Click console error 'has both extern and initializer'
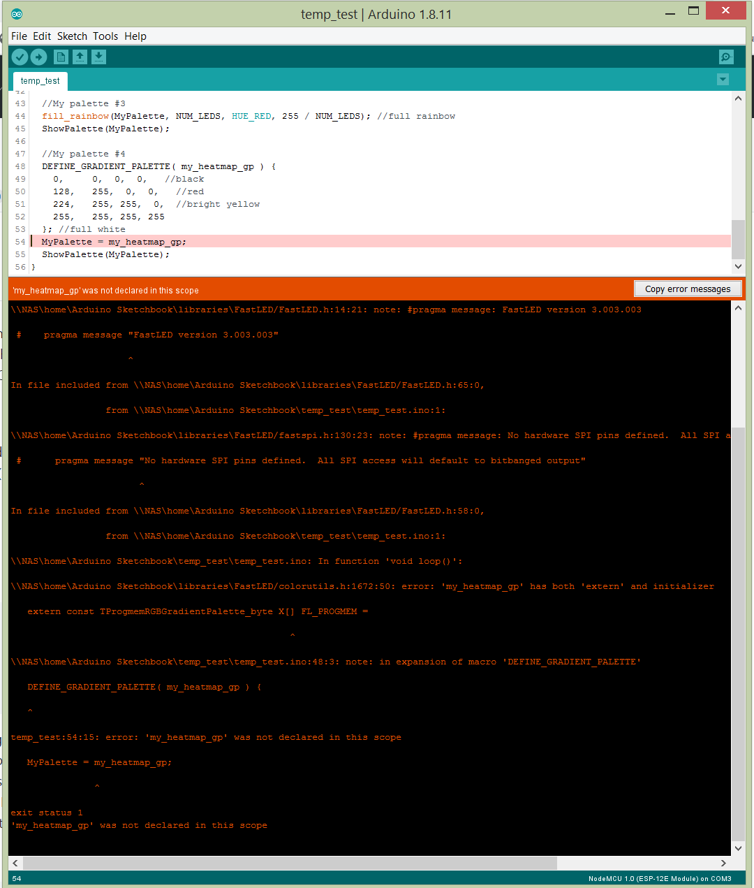This screenshot has height=888, width=754. [362, 586]
